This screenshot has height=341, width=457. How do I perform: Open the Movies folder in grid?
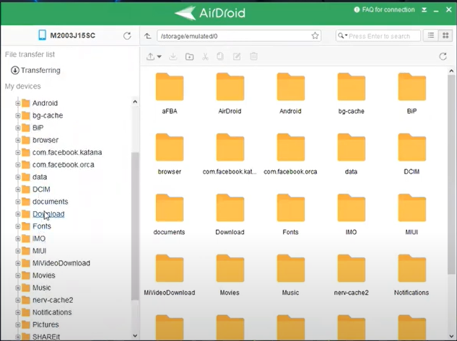230,268
